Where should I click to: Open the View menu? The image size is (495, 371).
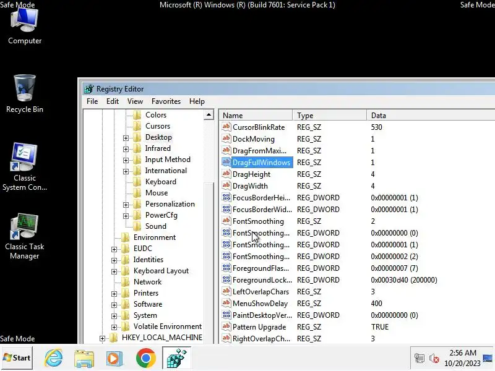135,101
